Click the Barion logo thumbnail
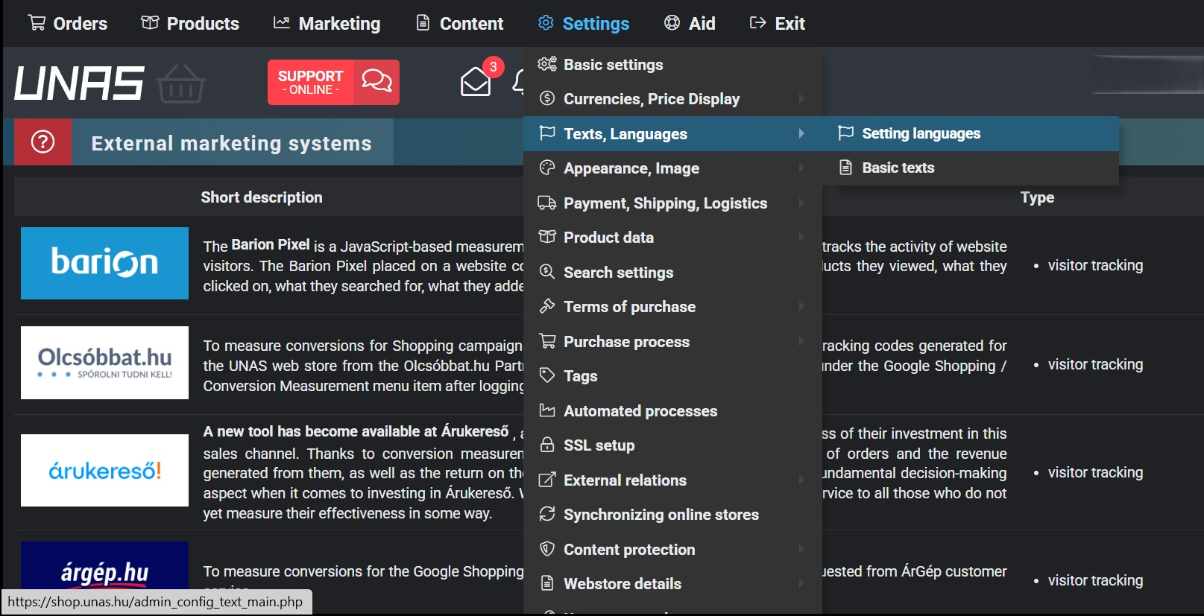The height and width of the screenshot is (616, 1204). click(104, 263)
